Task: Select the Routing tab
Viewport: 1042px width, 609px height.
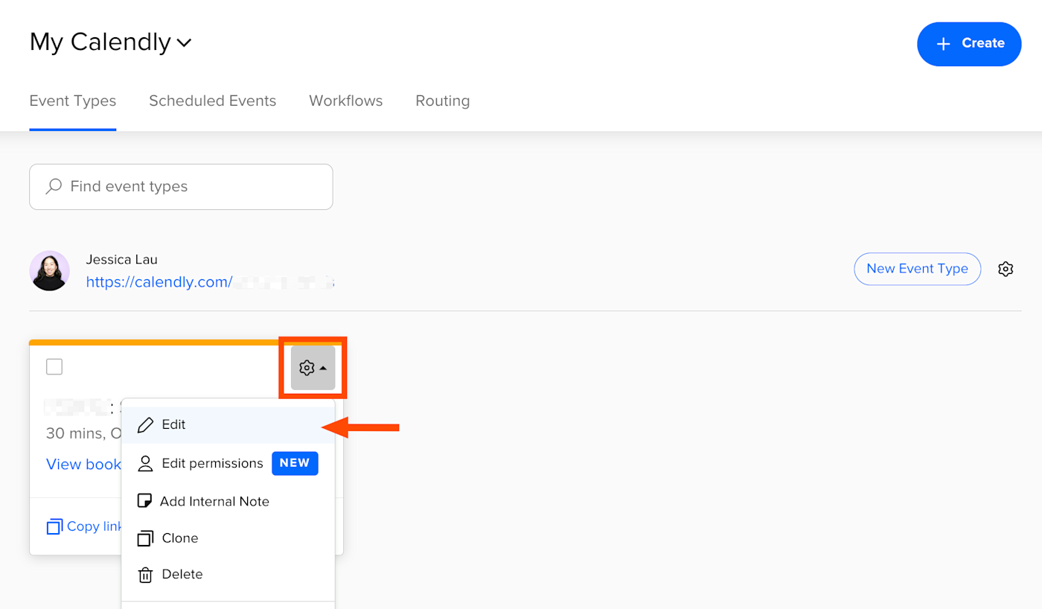Action: tap(443, 101)
